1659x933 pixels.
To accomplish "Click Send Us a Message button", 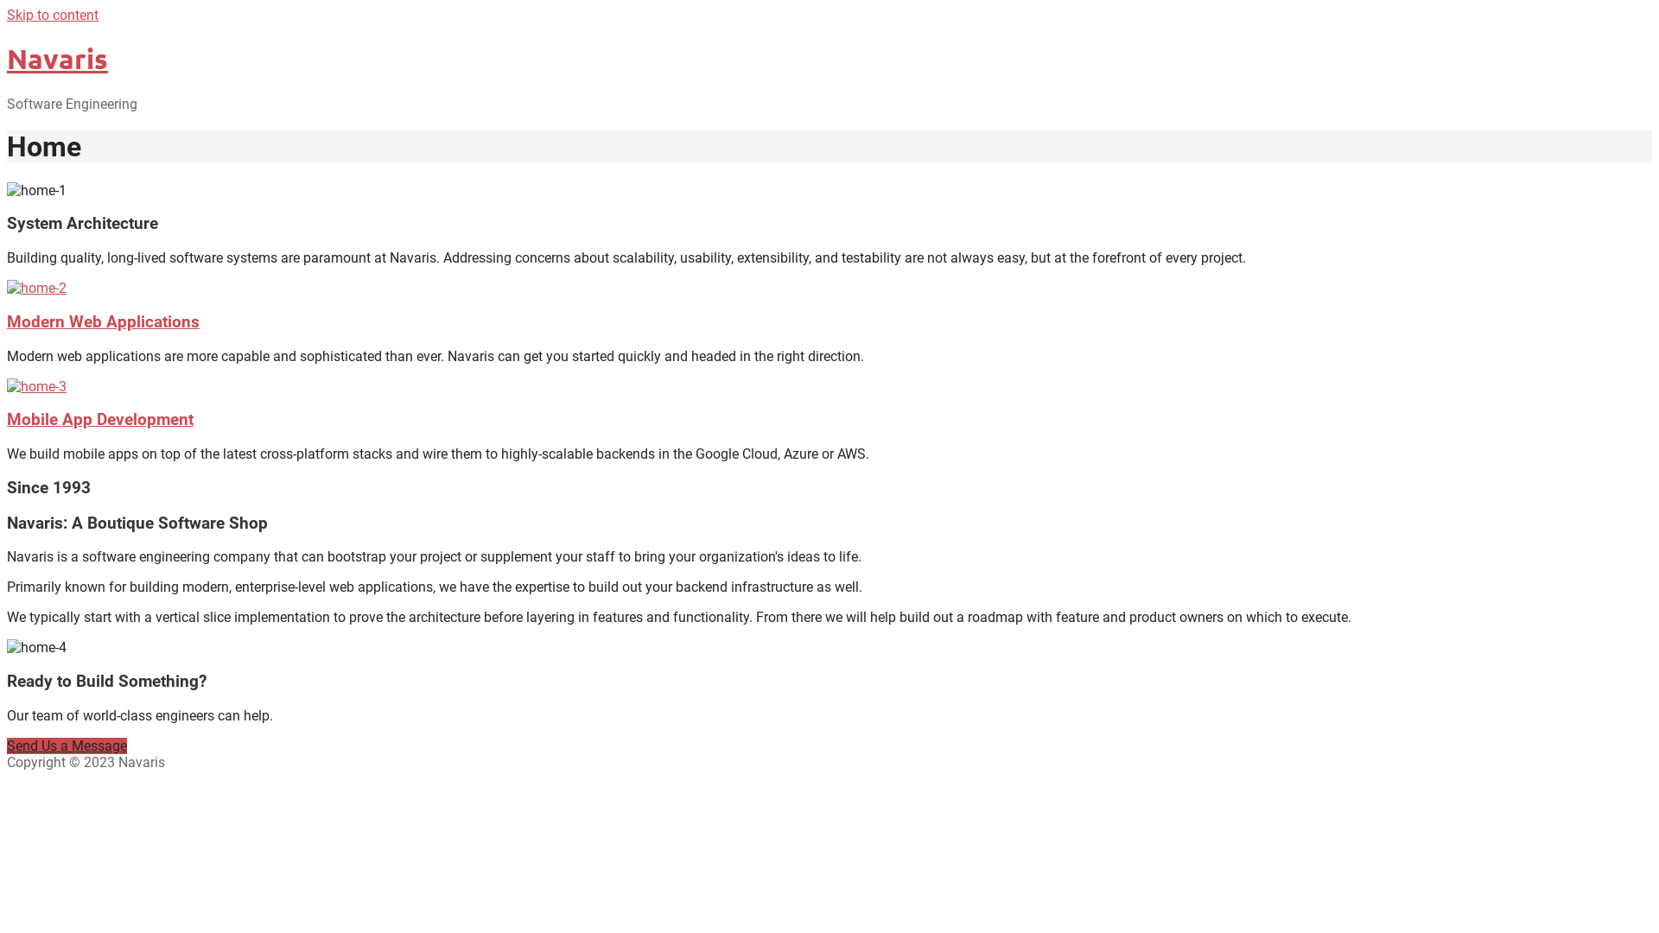I will pyautogui.click(x=67, y=746).
